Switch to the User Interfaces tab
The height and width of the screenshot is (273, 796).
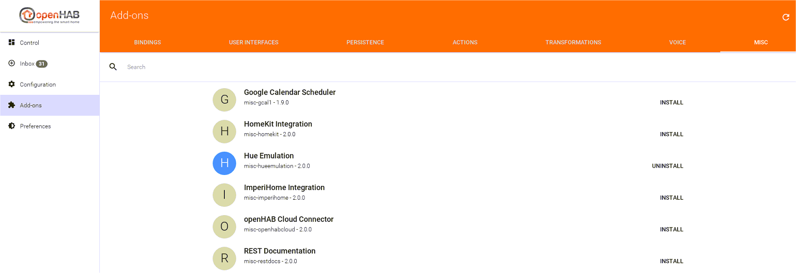tap(253, 42)
